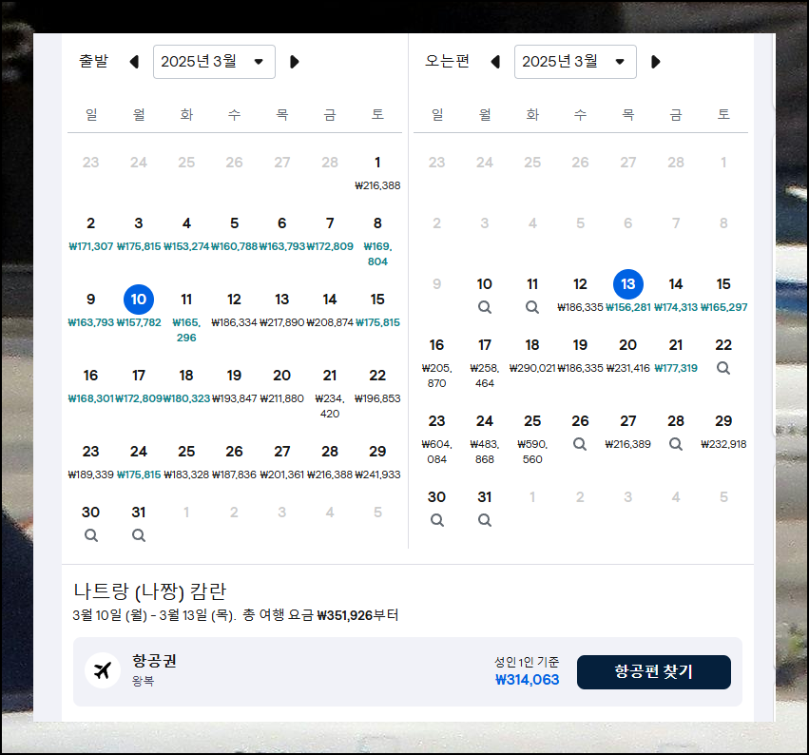The image size is (809, 755).
Task: Choose return date March 27 at ₩216,389
Action: (x=628, y=431)
